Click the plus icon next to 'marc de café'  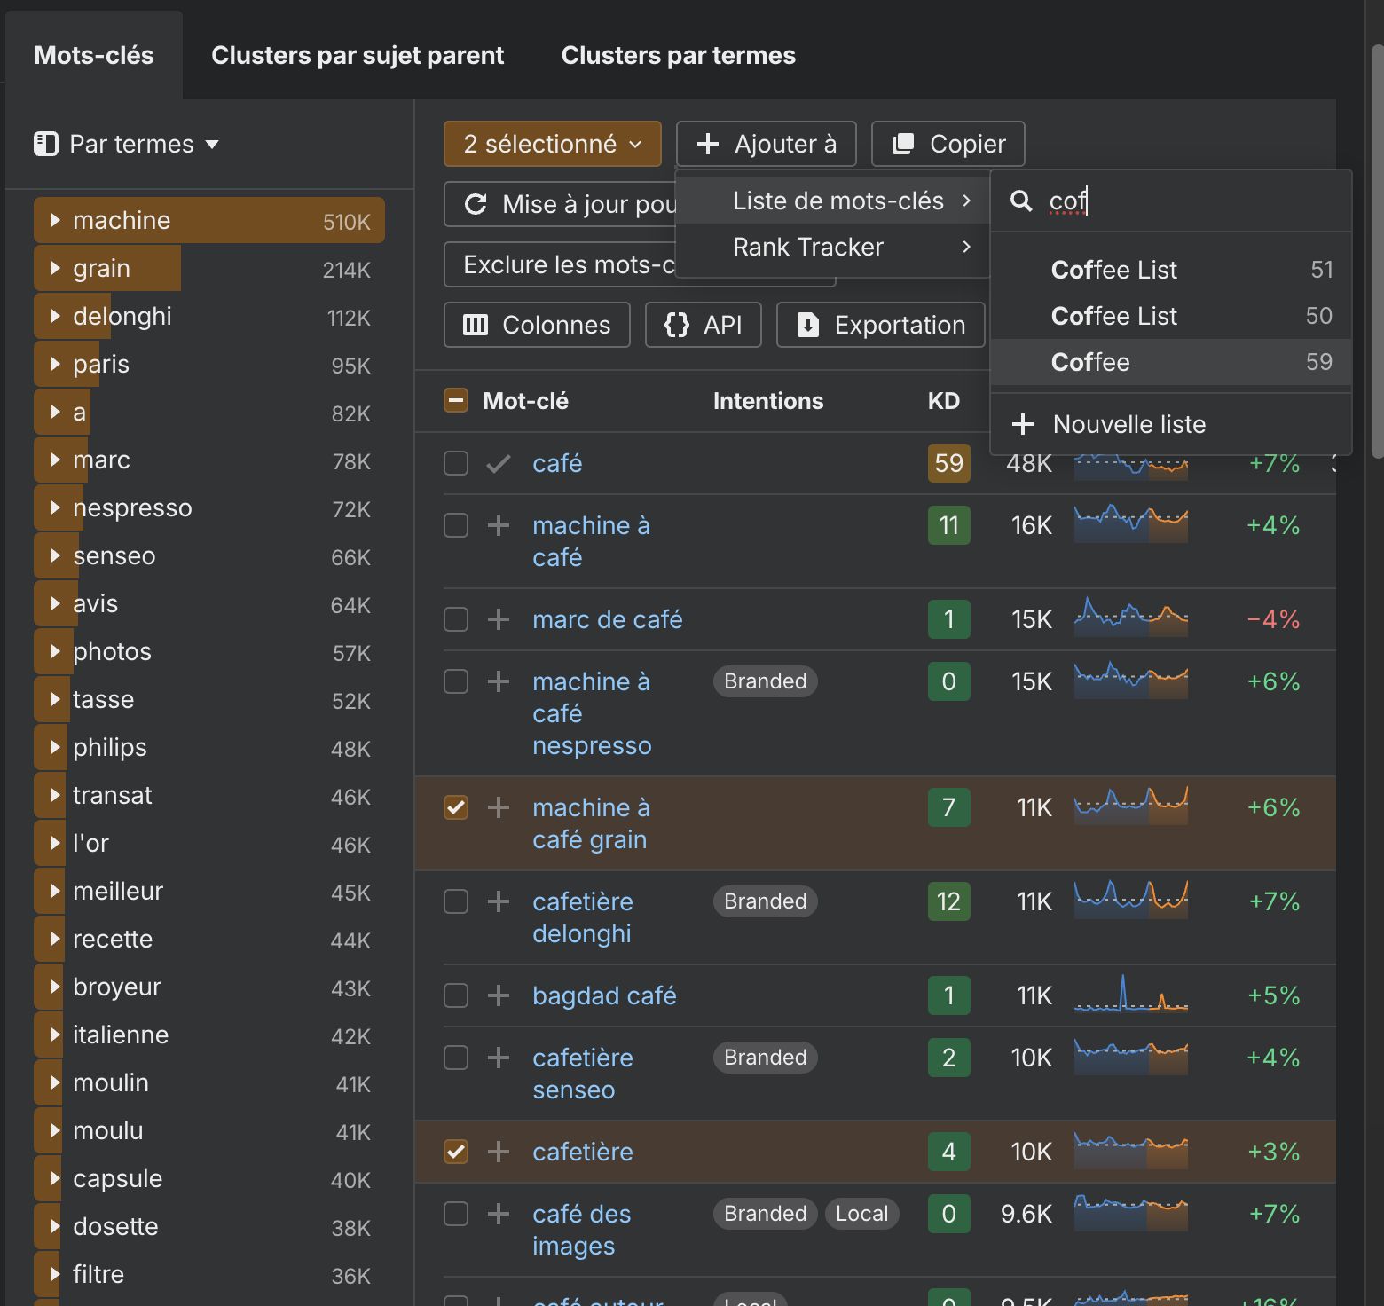point(499,619)
